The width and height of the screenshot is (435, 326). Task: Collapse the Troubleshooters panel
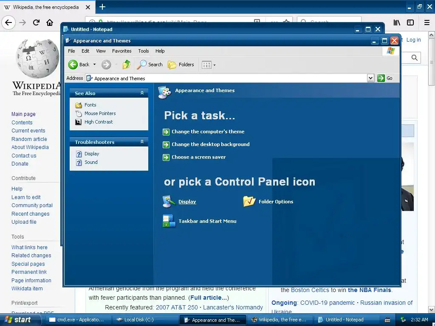142,142
